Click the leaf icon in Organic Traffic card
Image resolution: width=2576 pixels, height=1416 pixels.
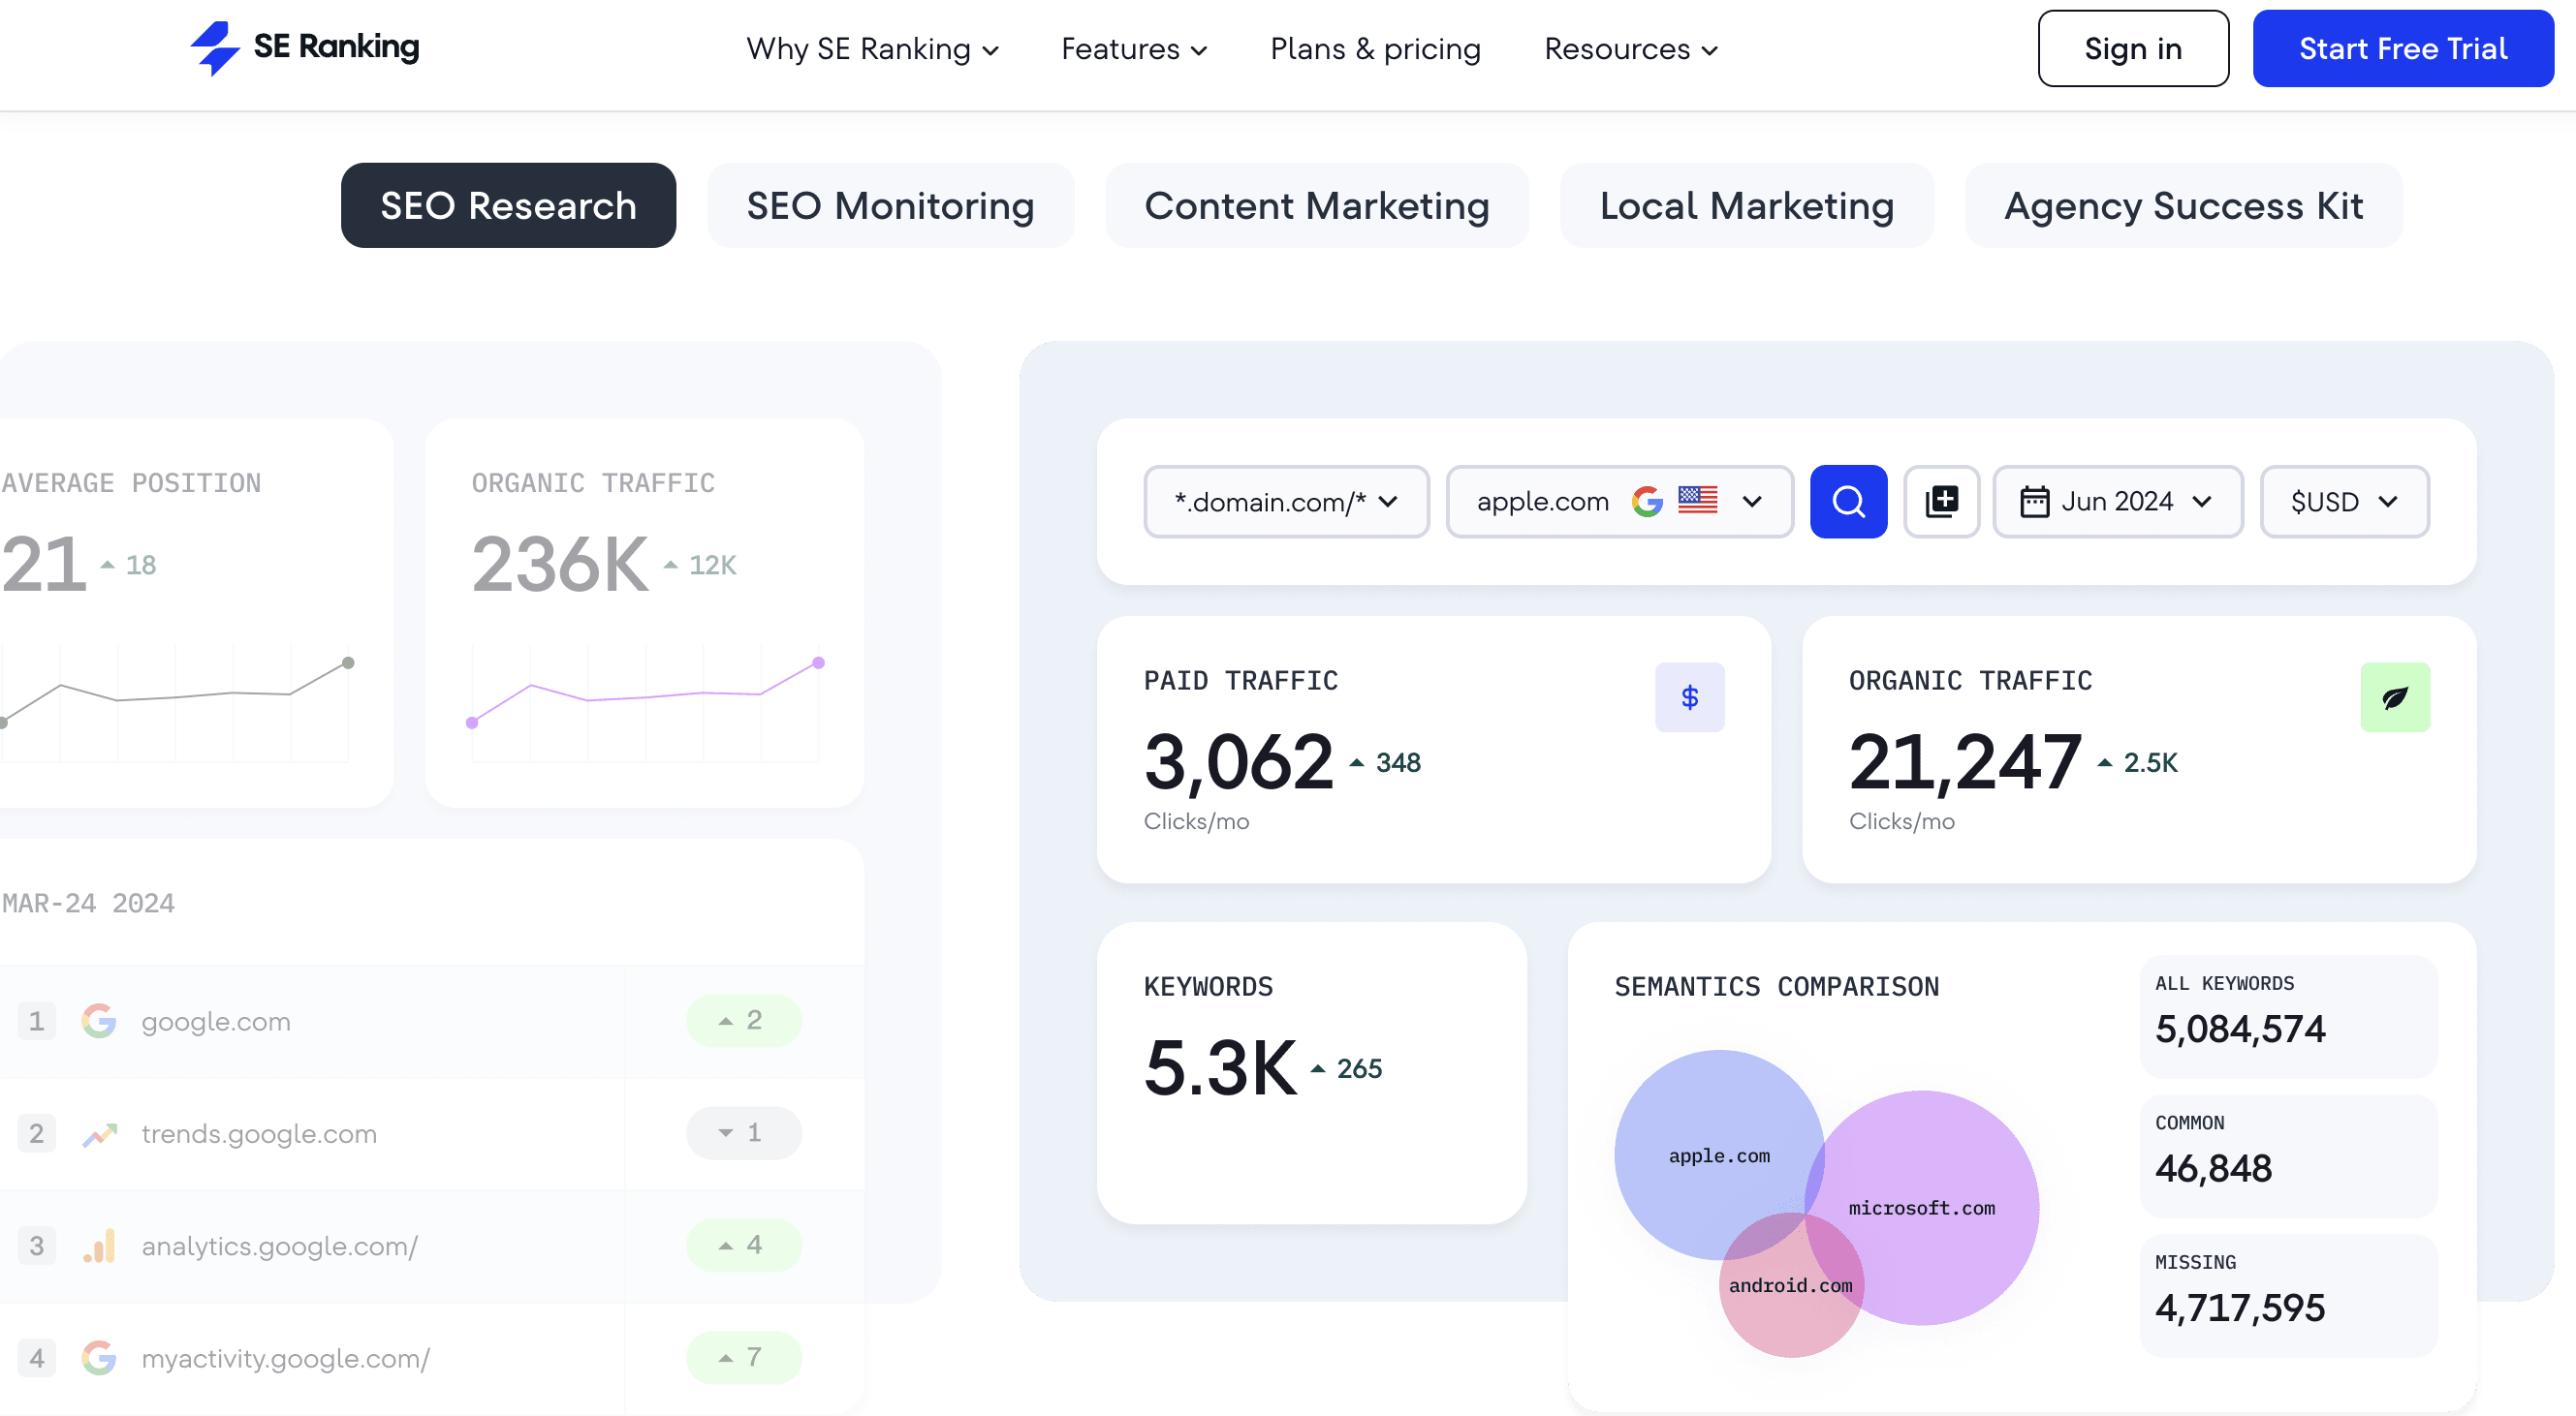pos(2394,696)
